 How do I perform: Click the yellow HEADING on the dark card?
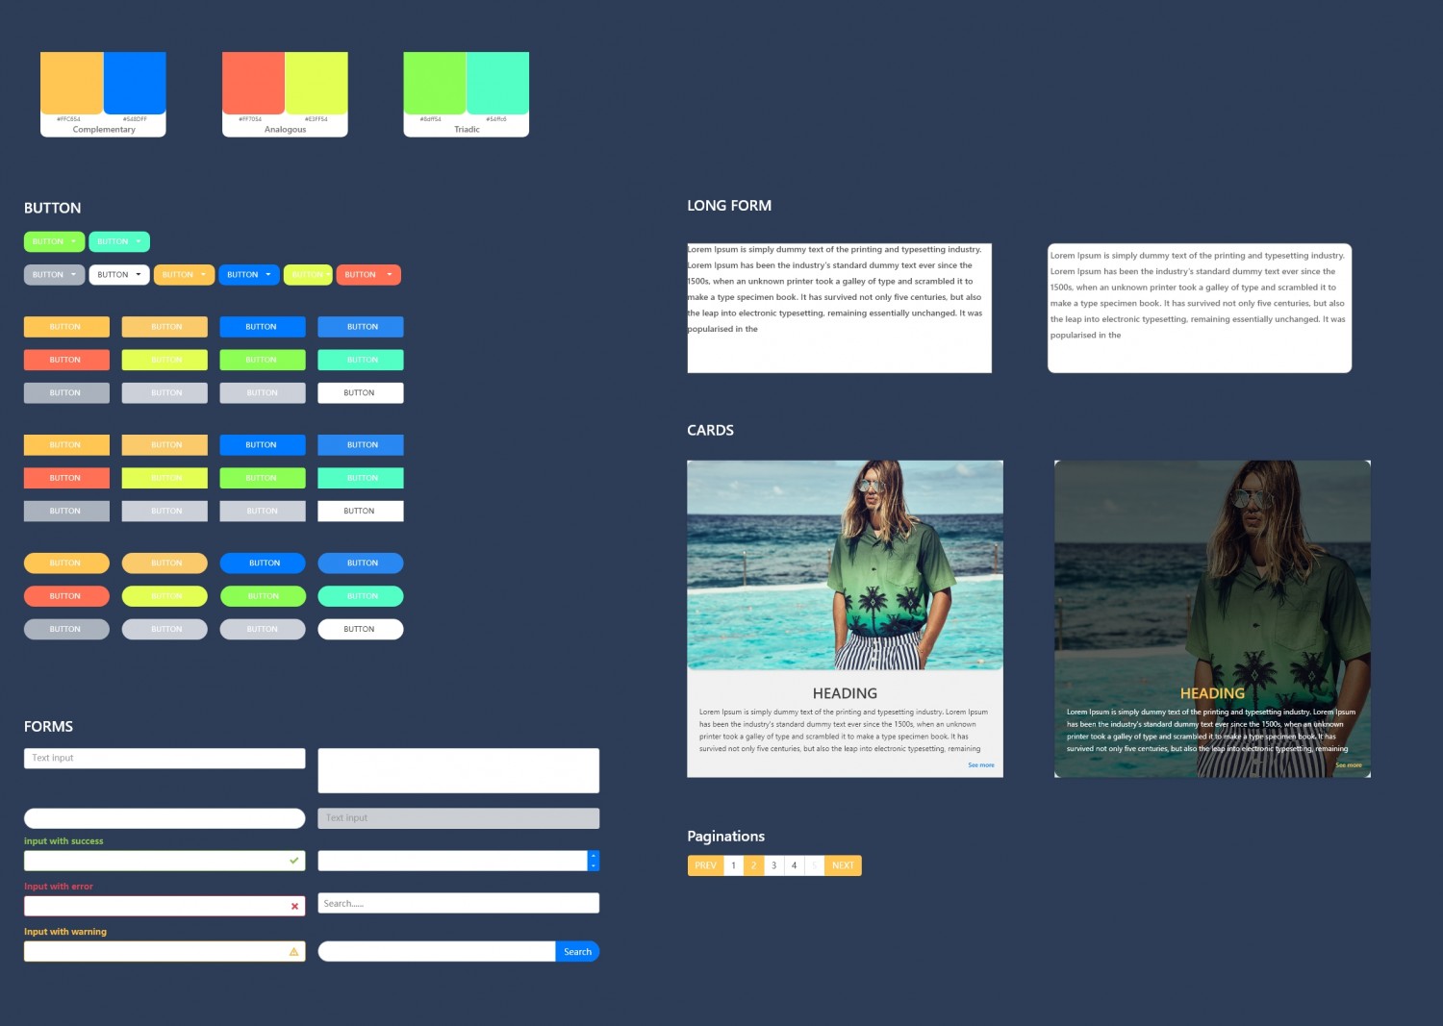[1212, 693]
